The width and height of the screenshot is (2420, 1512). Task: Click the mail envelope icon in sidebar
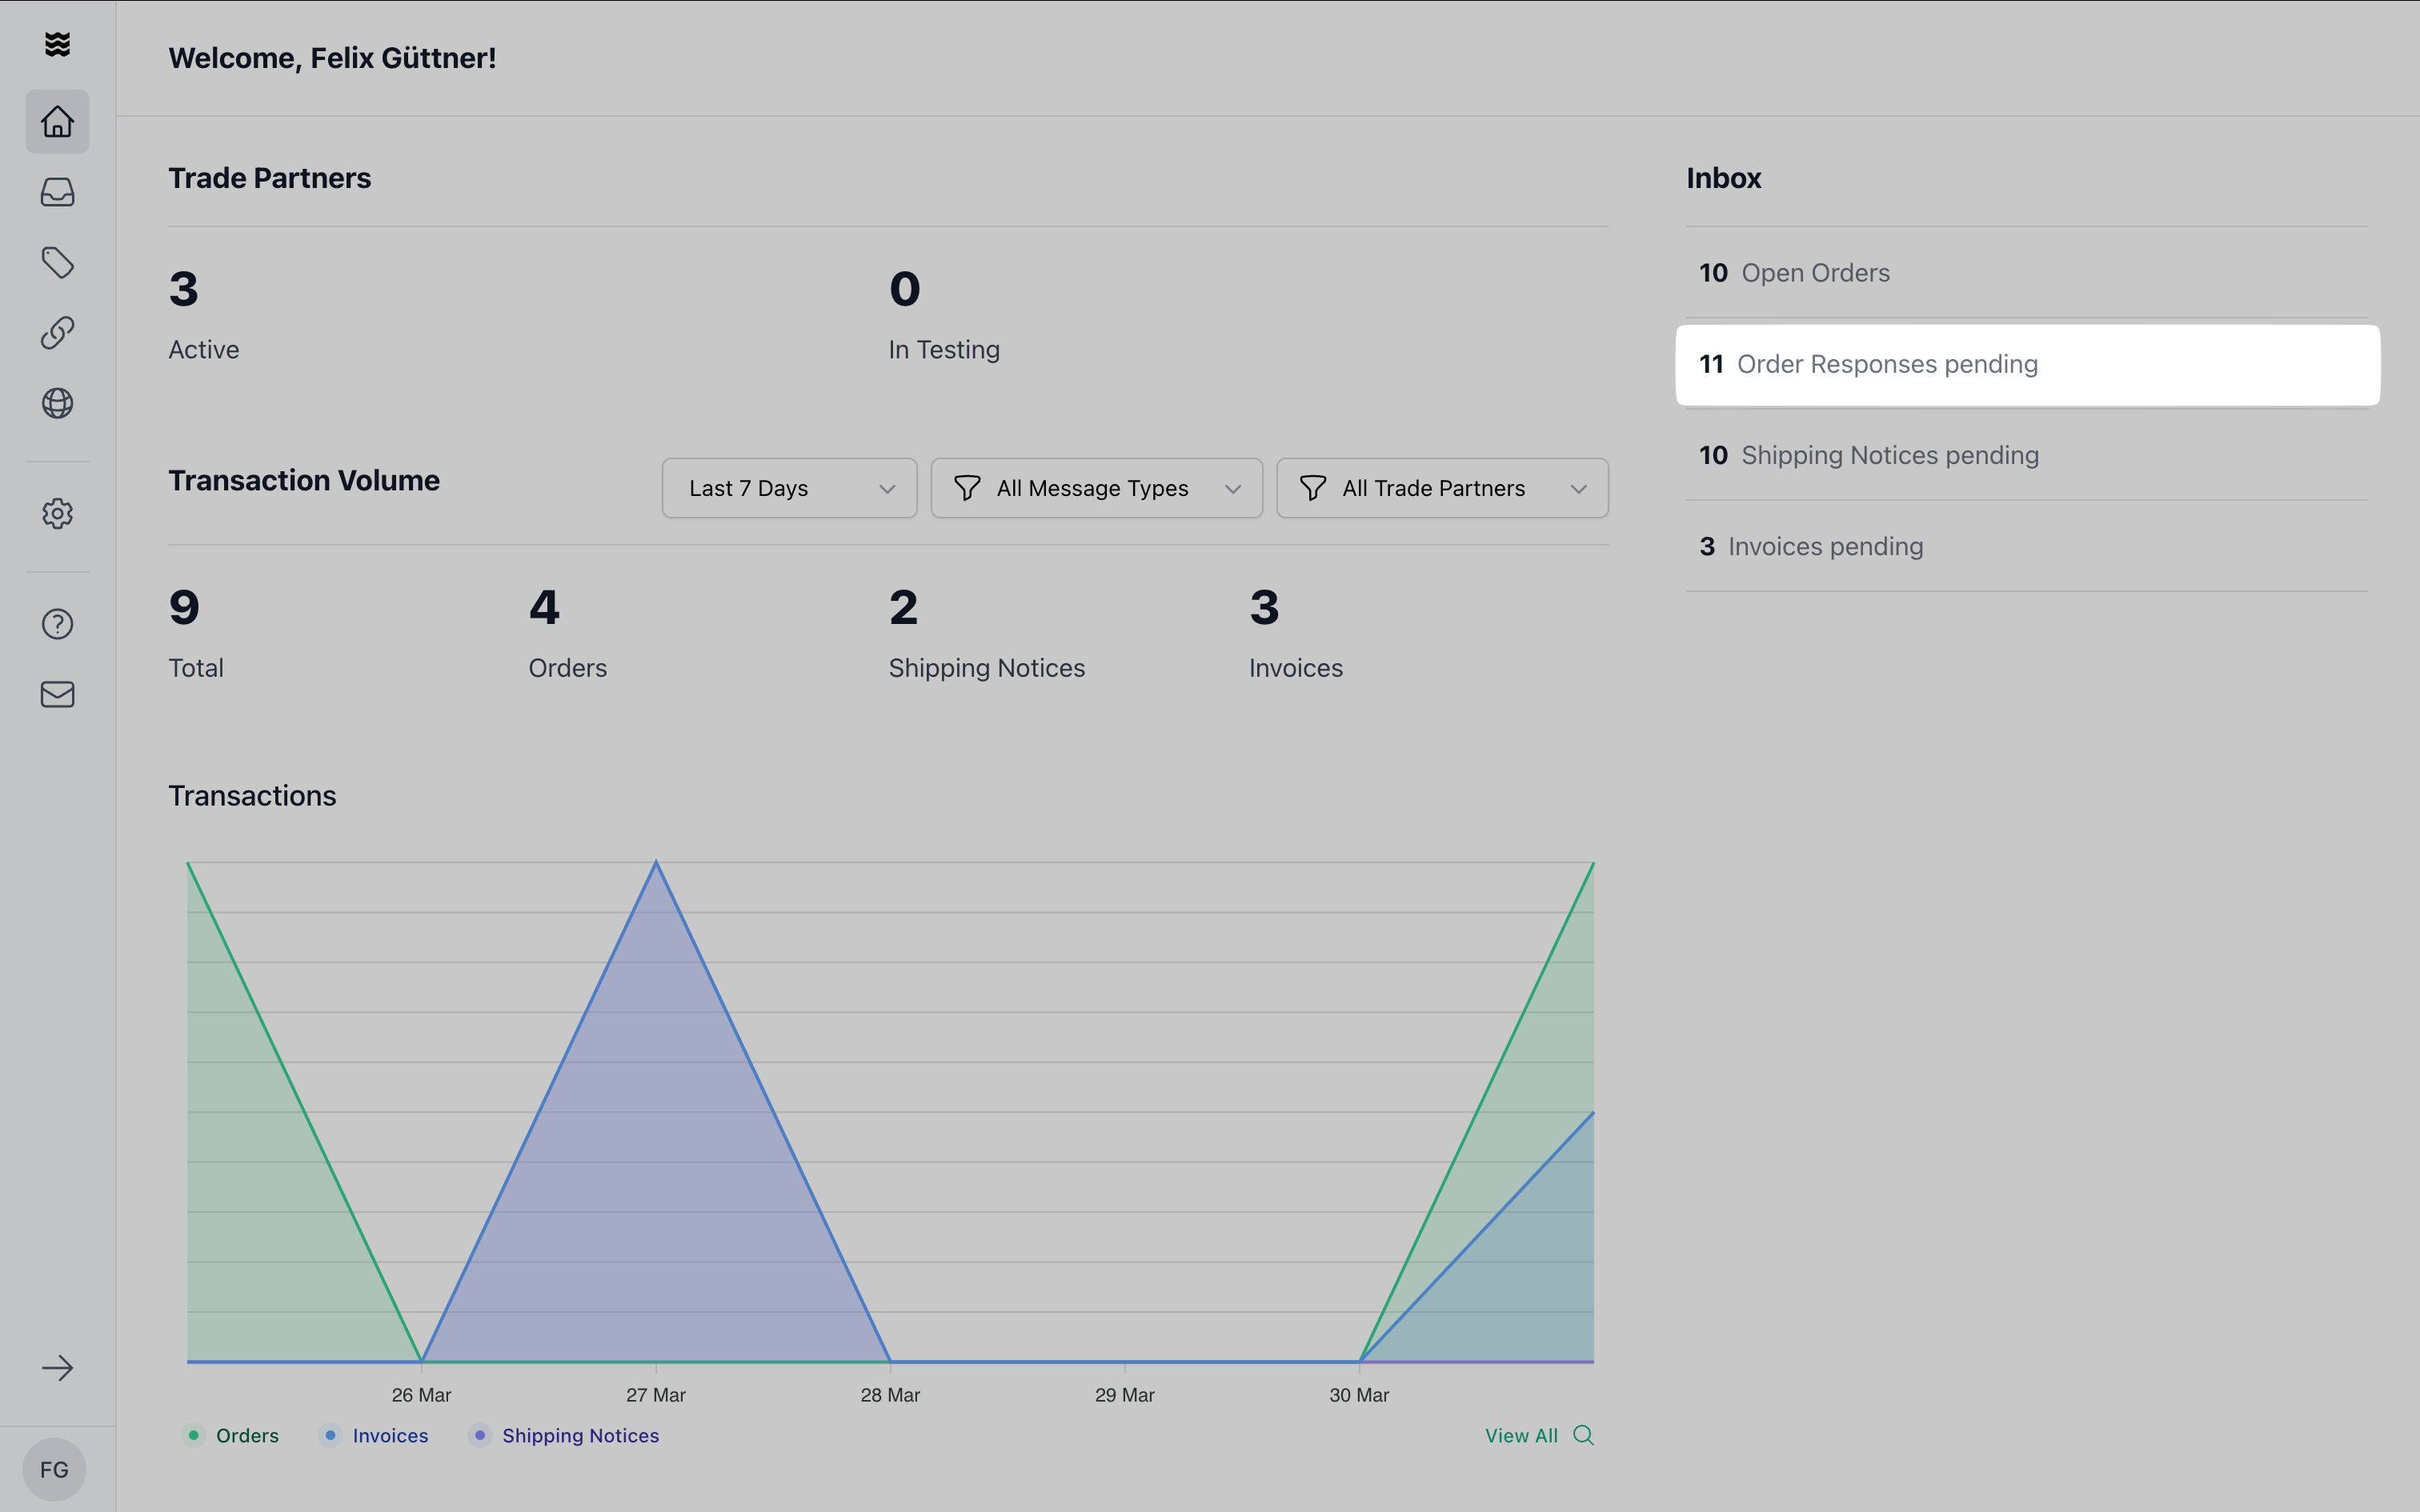tap(57, 695)
